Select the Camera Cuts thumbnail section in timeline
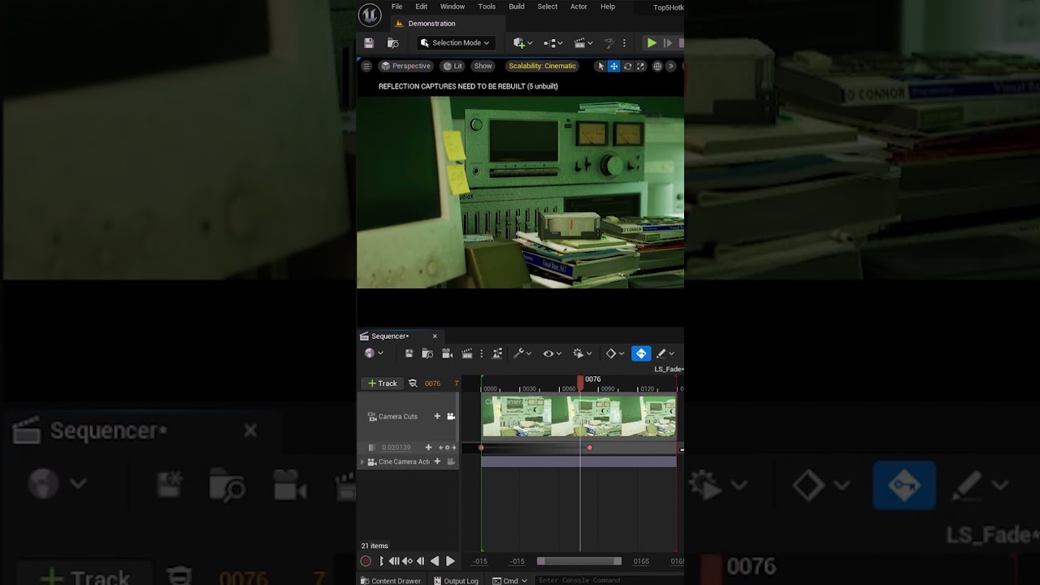1040x585 pixels. pyautogui.click(x=578, y=417)
